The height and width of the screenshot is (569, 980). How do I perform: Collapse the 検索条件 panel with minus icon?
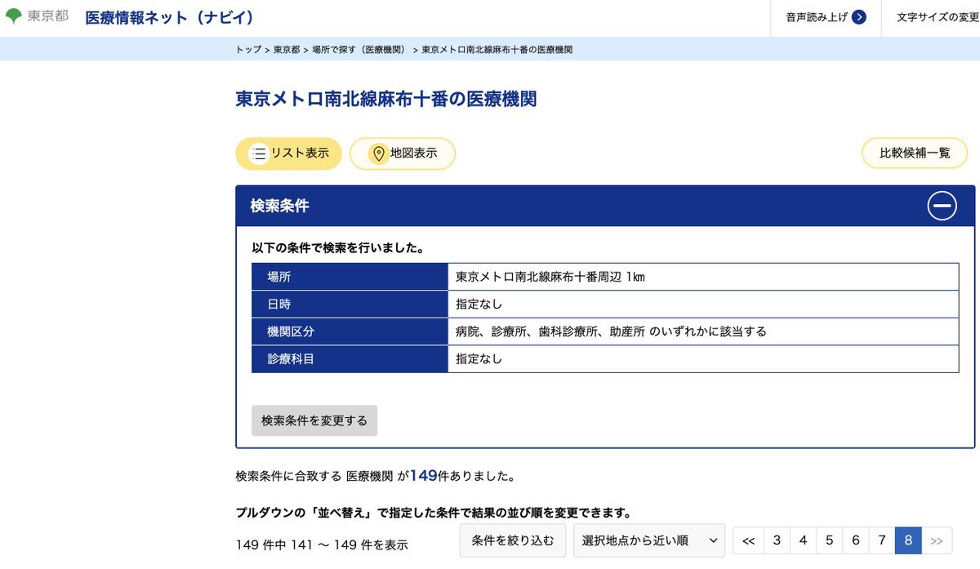pyautogui.click(x=942, y=206)
